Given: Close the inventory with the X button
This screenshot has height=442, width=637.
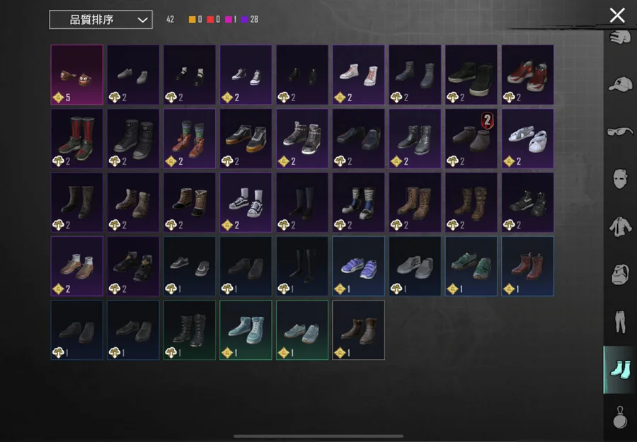Looking at the screenshot, I should (617, 16).
